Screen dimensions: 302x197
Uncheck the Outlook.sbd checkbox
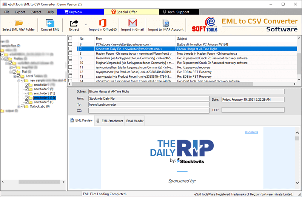coord(23,106)
